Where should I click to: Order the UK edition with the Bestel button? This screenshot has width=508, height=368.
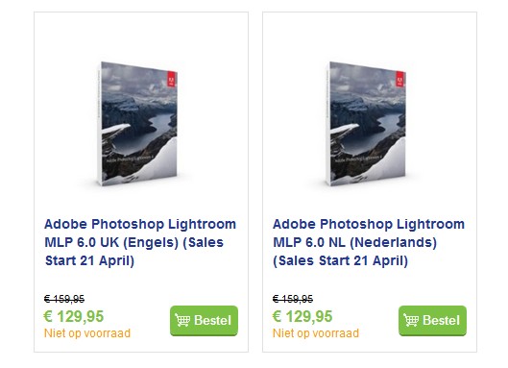204,320
